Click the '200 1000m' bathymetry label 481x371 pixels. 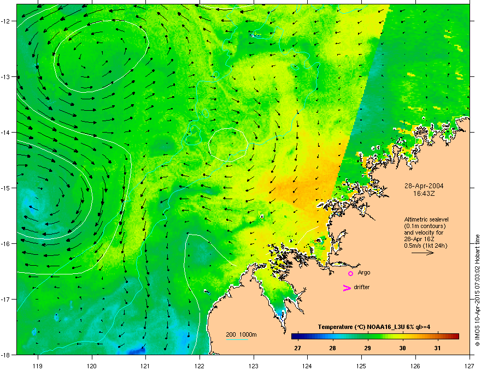tap(242, 334)
